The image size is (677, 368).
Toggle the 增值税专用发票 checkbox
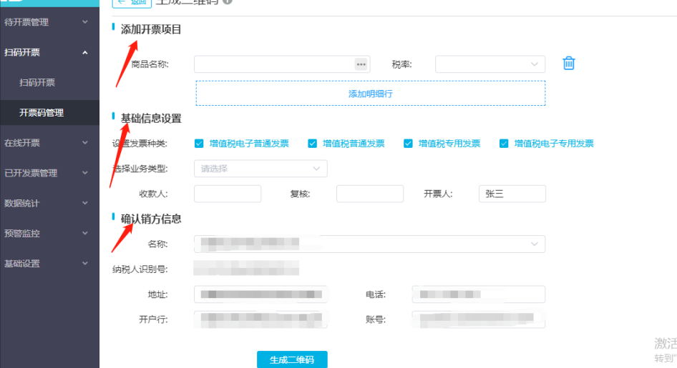[x=408, y=144]
